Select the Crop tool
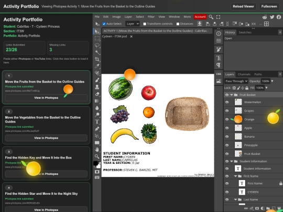 coord(97,59)
